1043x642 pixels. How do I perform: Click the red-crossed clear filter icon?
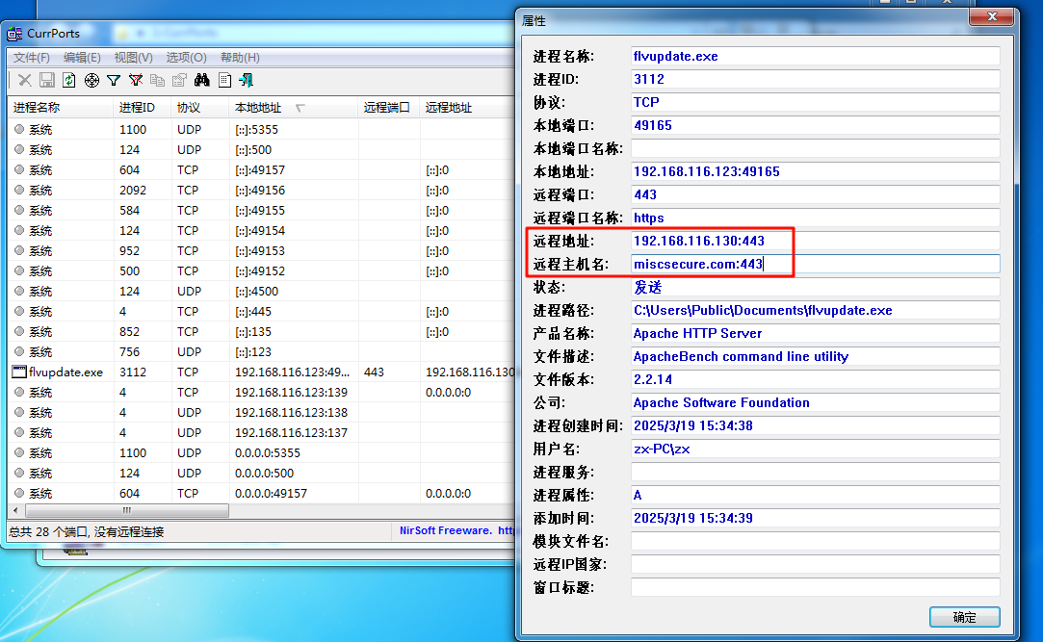(x=136, y=80)
